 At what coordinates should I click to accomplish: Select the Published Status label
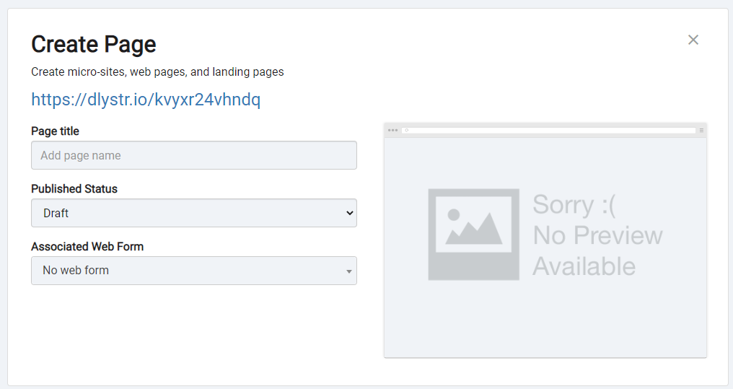74,188
